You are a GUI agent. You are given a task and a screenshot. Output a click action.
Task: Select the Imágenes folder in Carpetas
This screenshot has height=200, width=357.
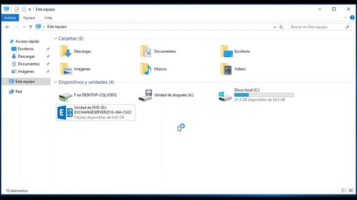(75, 69)
